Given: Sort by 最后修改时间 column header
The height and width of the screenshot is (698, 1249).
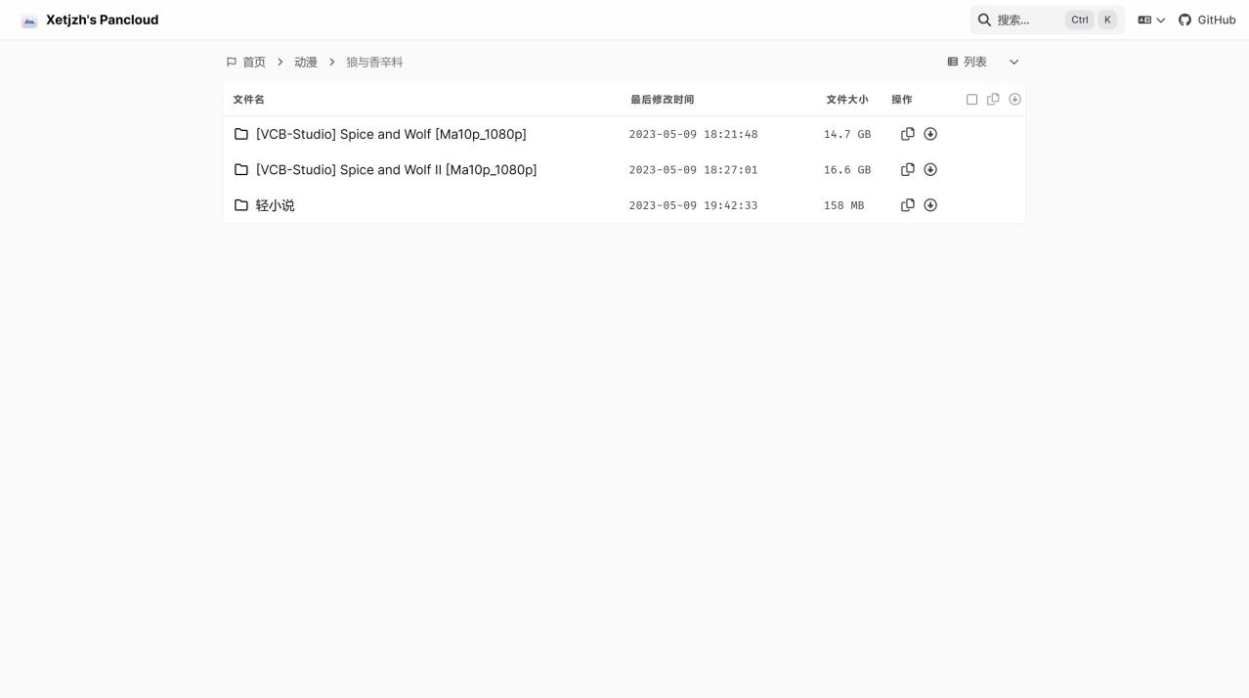Looking at the screenshot, I should pos(662,100).
